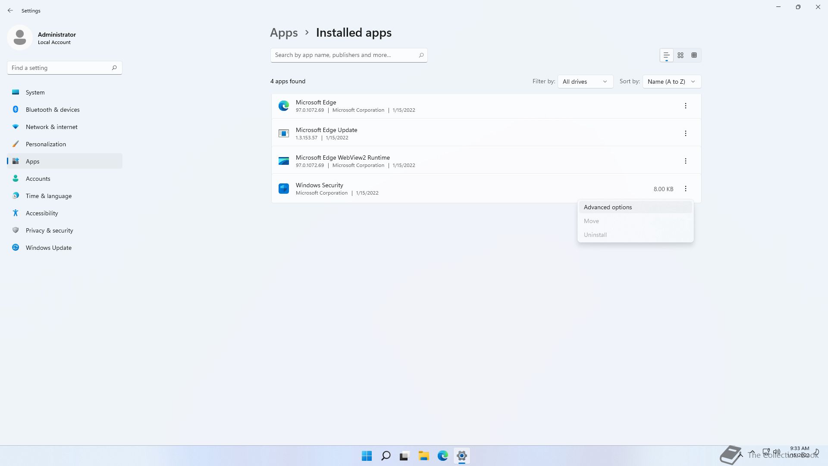The width and height of the screenshot is (828, 466).
Task: Click the Time & language globe icon
Action: click(x=16, y=195)
